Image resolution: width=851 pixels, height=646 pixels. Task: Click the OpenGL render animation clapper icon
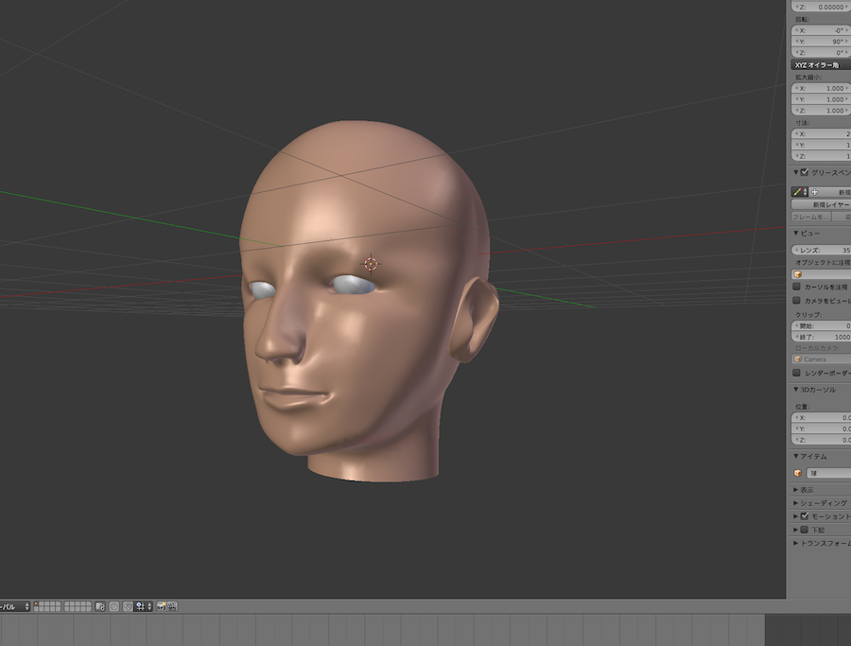tap(173, 605)
